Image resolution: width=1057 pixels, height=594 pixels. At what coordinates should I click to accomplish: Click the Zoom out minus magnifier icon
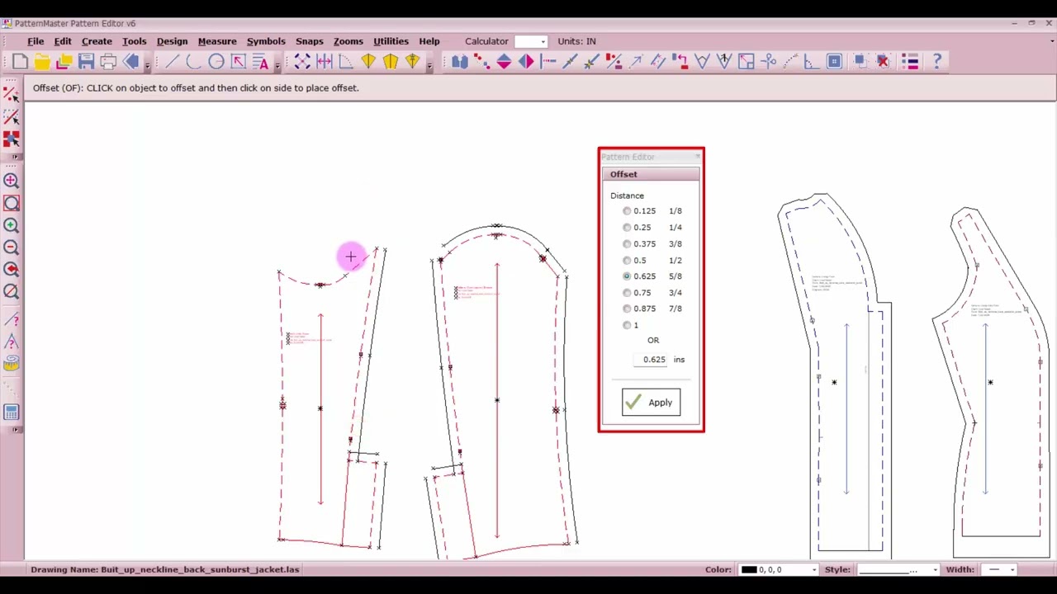click(x=12, y=247)
